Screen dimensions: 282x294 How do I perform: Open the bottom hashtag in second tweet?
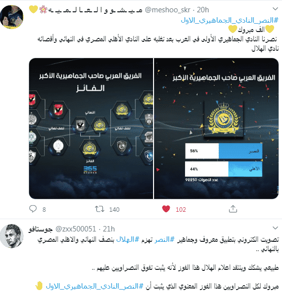click(x=94, y=286)
